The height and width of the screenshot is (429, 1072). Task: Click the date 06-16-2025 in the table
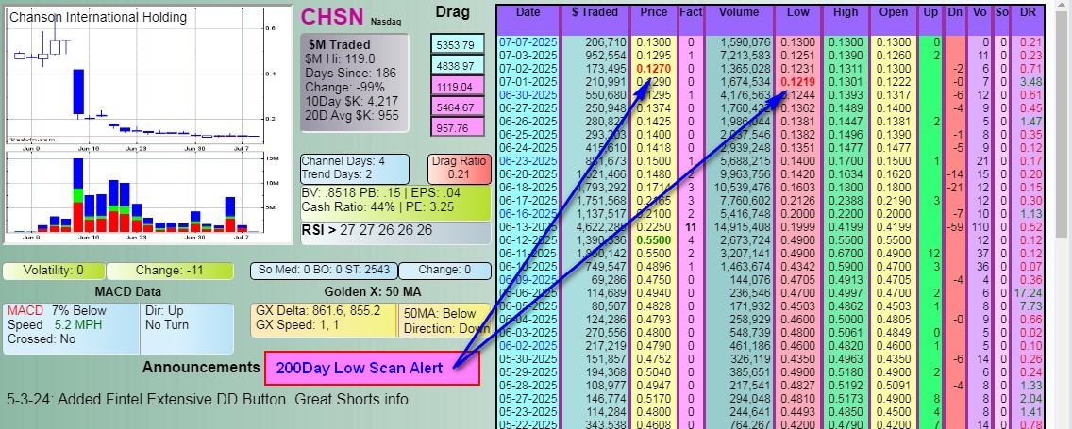[x=528, y=213]
